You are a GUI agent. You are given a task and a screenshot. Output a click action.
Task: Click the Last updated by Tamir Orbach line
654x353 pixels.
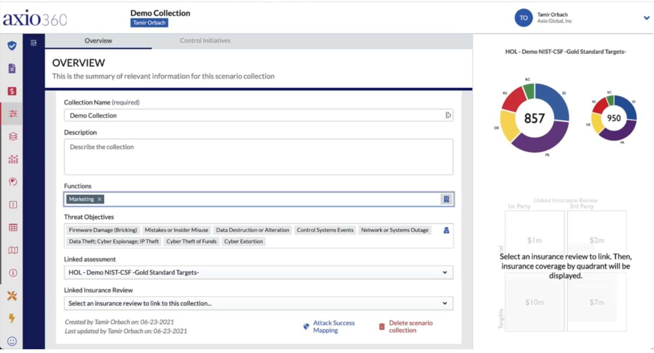click(126, 331)
